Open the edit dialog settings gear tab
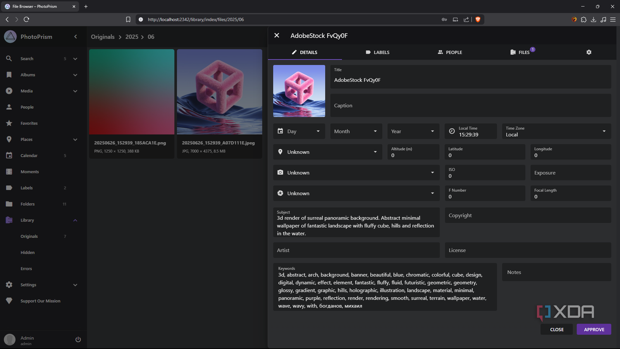620x349 pixels. pyautogui.click(x=589, y=52)
